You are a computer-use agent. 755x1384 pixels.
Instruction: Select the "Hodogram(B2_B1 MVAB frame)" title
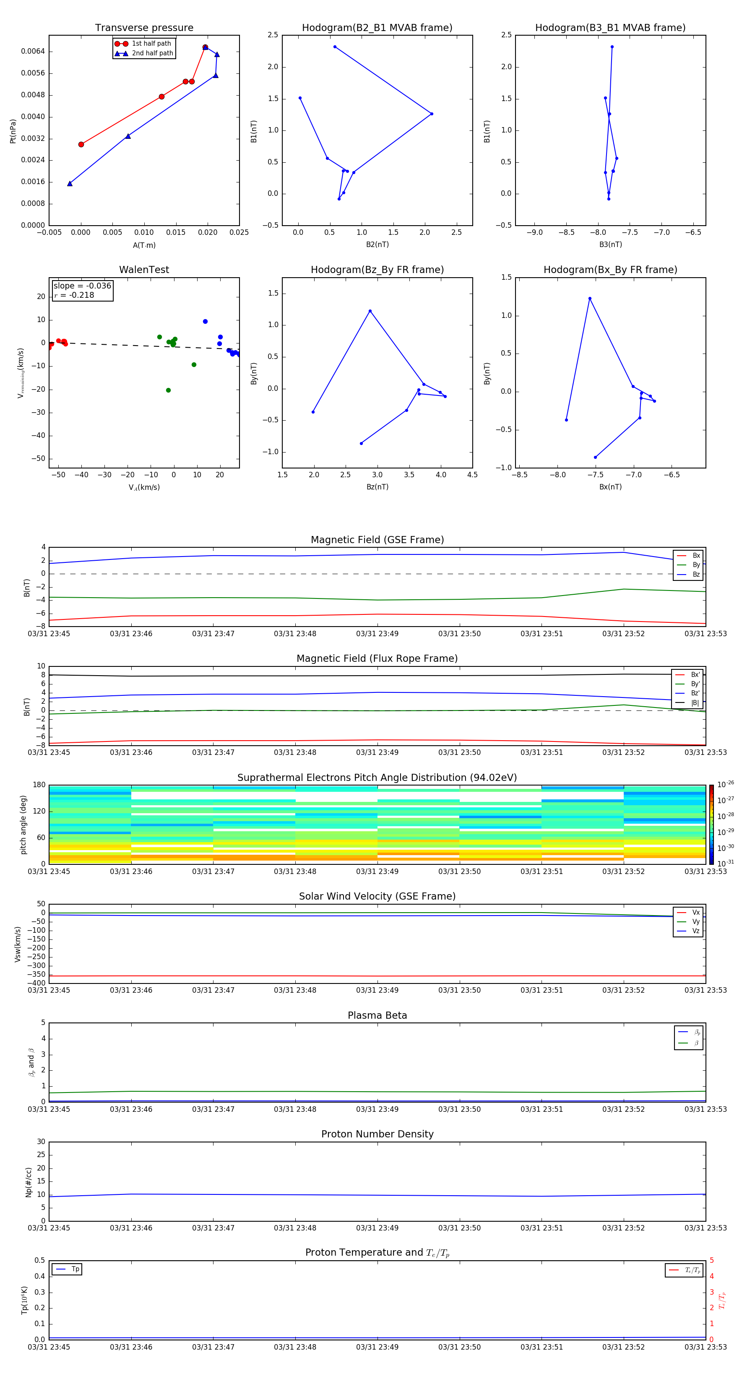coord(377,28)
